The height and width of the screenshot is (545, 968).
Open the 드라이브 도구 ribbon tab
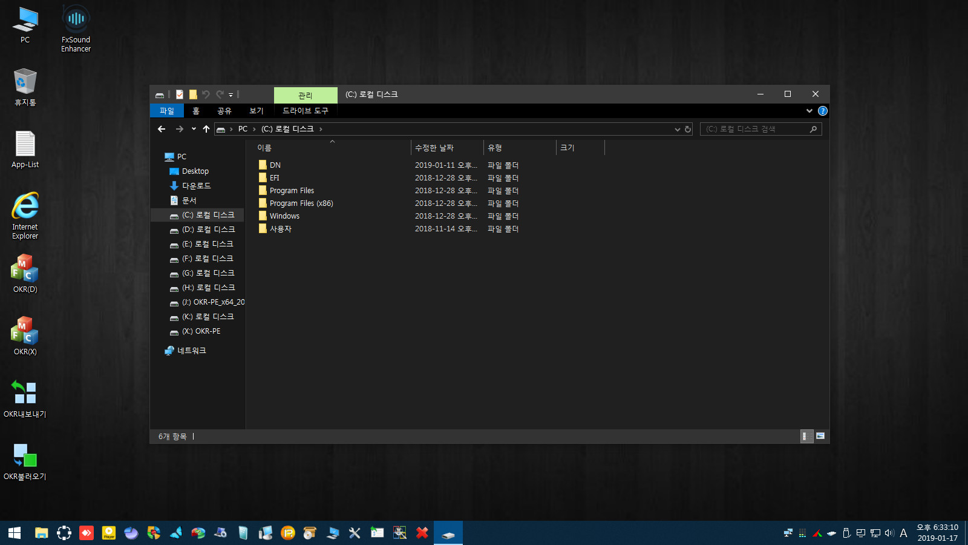tap(306, 111)
